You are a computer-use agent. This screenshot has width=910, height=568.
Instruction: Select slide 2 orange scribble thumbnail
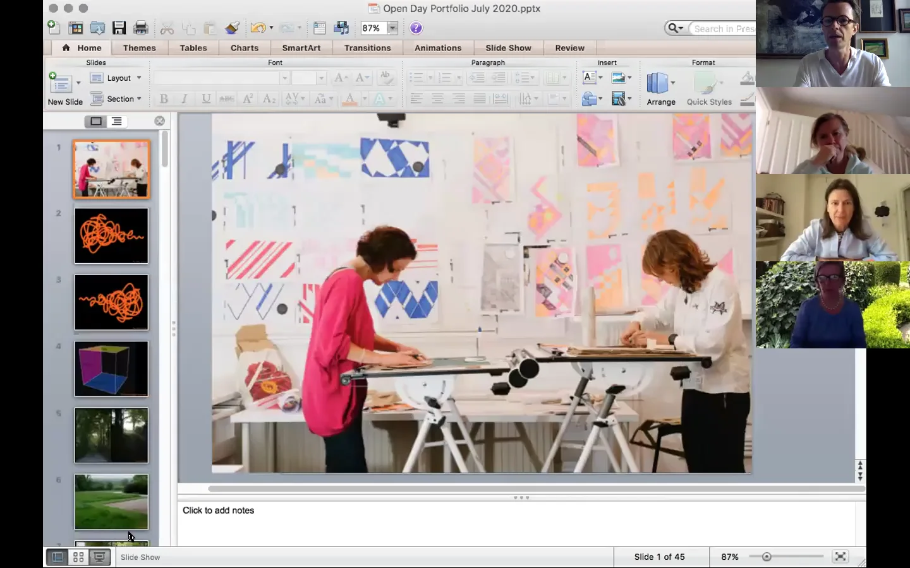click(x=111, y=236)
